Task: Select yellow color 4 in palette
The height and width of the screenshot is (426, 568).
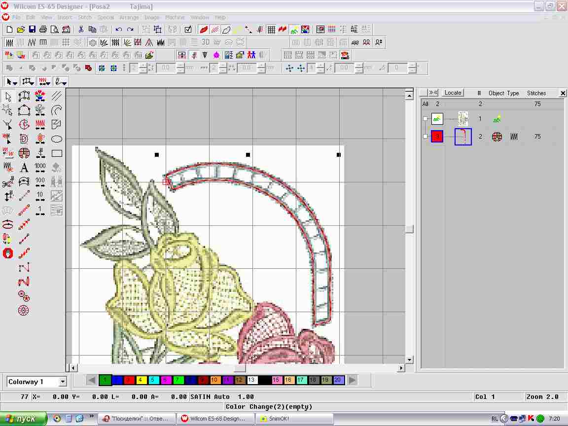Action: [140, 380]
